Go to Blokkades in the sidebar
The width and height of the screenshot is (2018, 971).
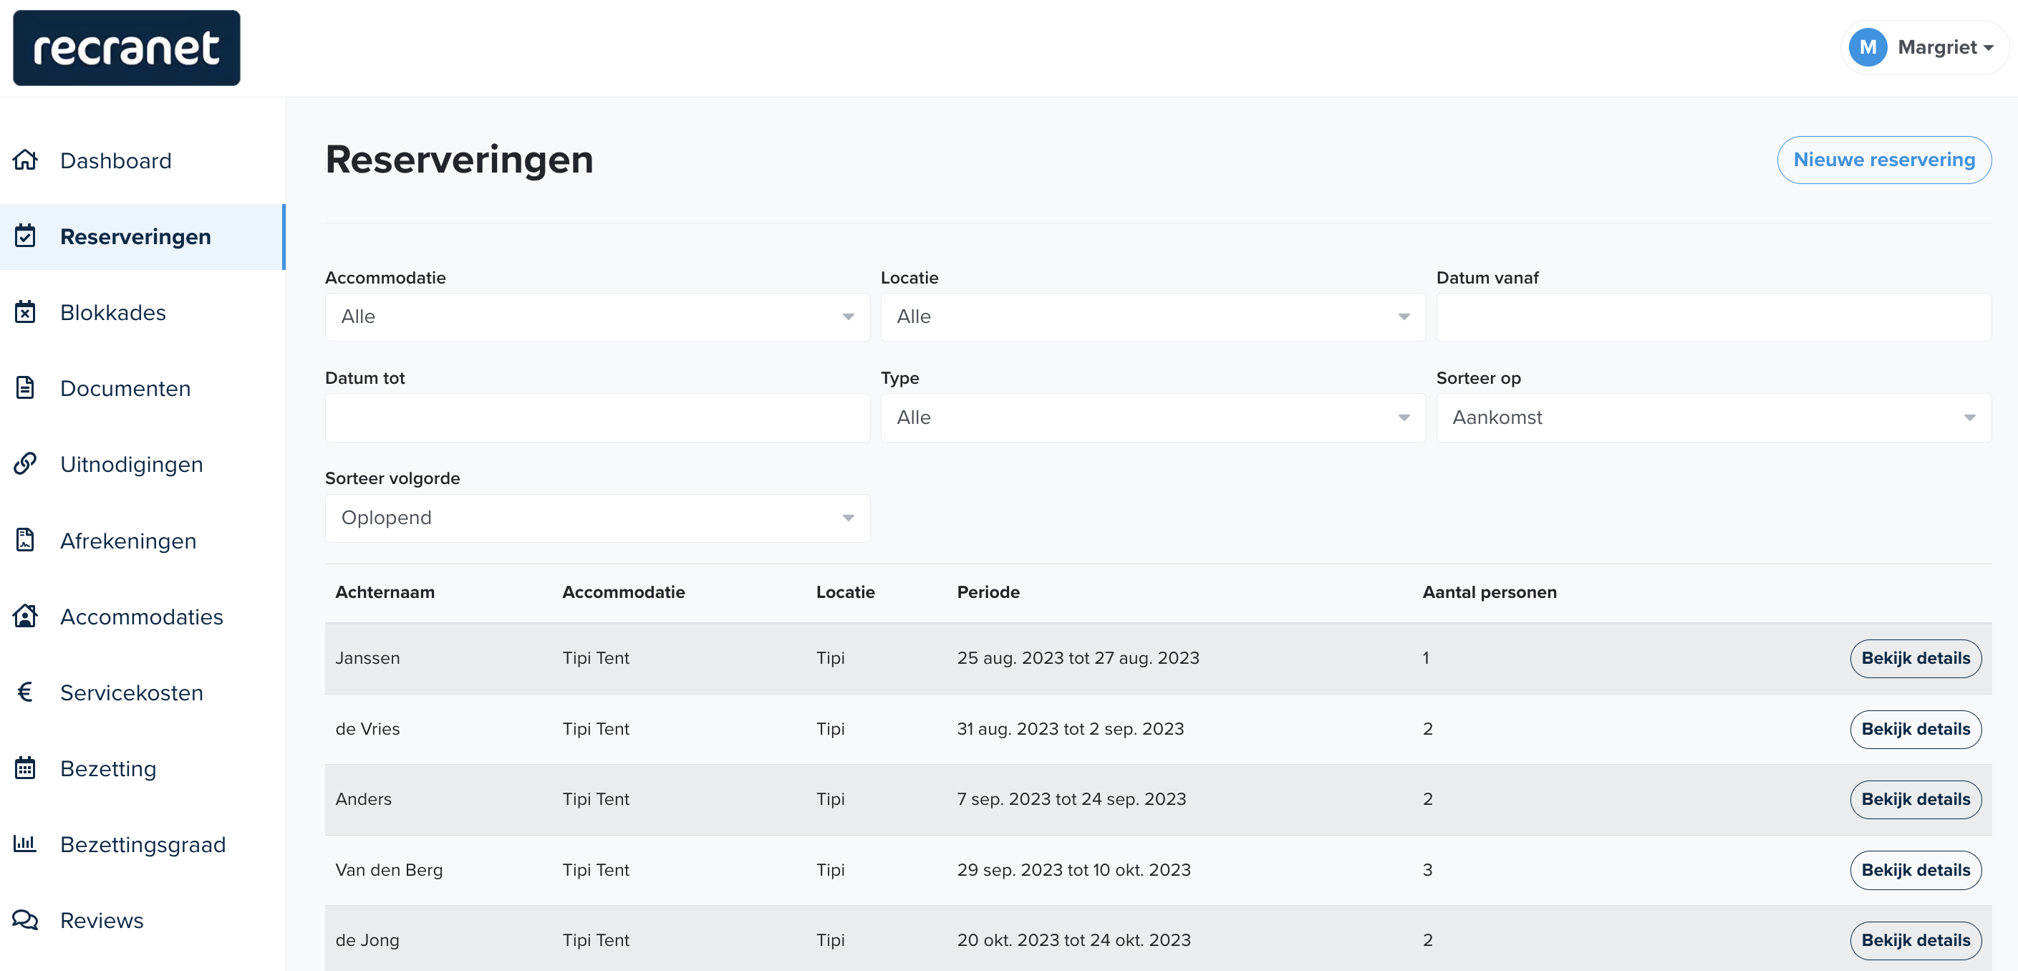tap(143, 312)
